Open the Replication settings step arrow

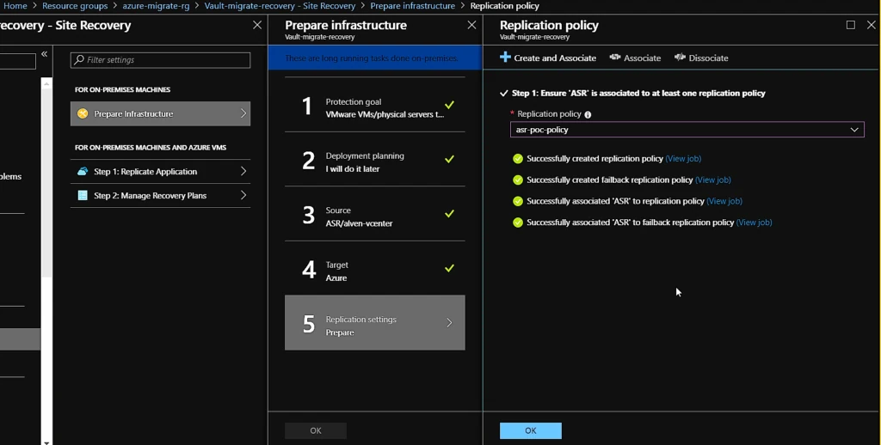pyautogui.click(x=449, y=323)
